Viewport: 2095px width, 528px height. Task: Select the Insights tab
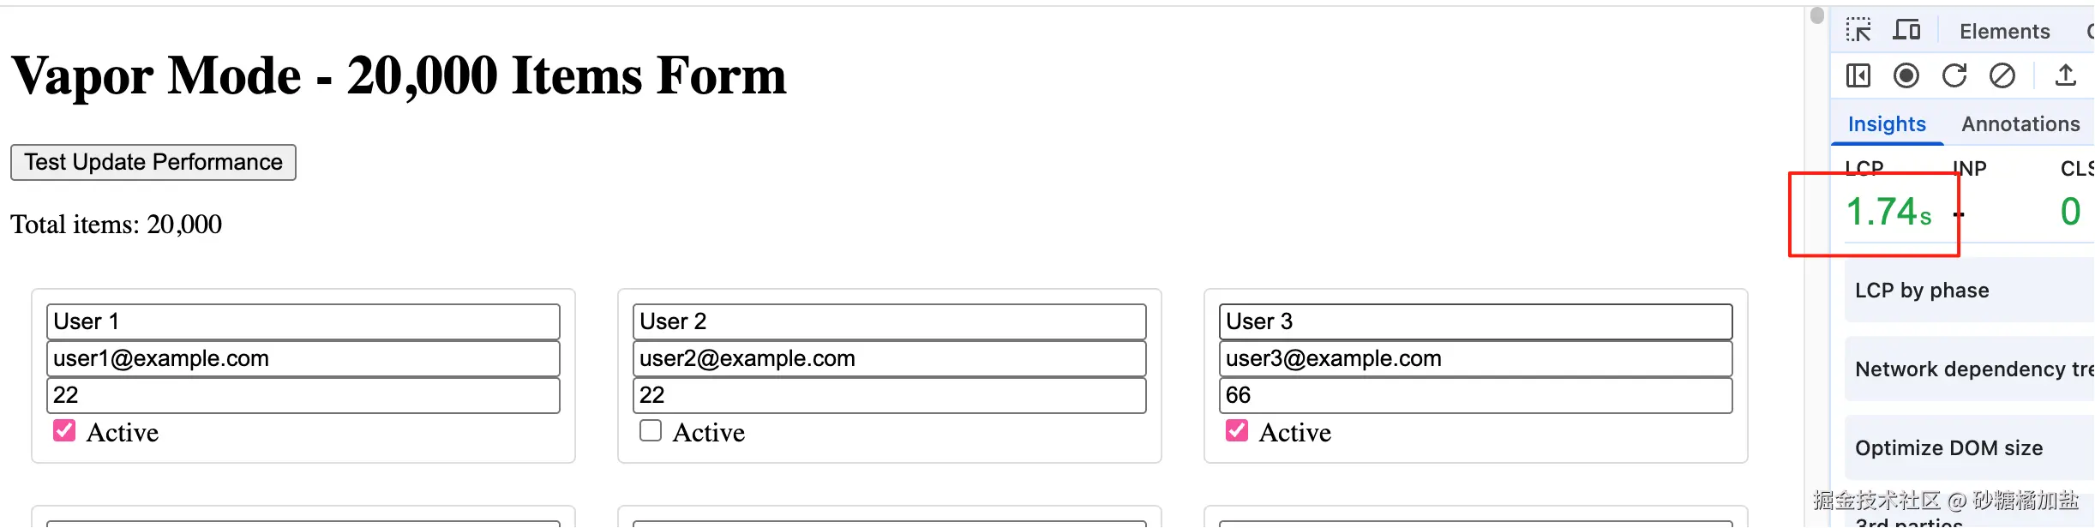pos(1887,124)
